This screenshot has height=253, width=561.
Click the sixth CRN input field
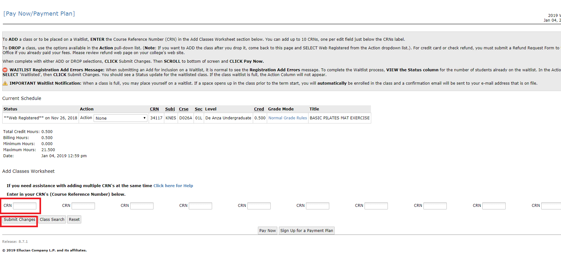[317, 206]
